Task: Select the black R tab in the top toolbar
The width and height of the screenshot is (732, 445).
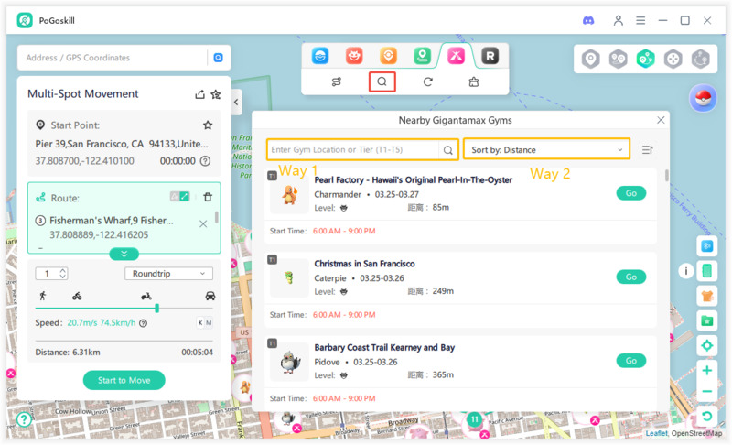Action: click(490, 56)
